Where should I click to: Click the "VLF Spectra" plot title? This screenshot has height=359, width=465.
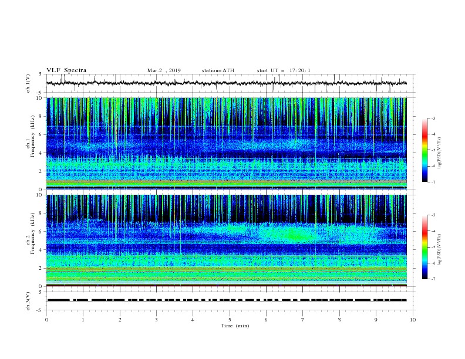pos(66,70)
